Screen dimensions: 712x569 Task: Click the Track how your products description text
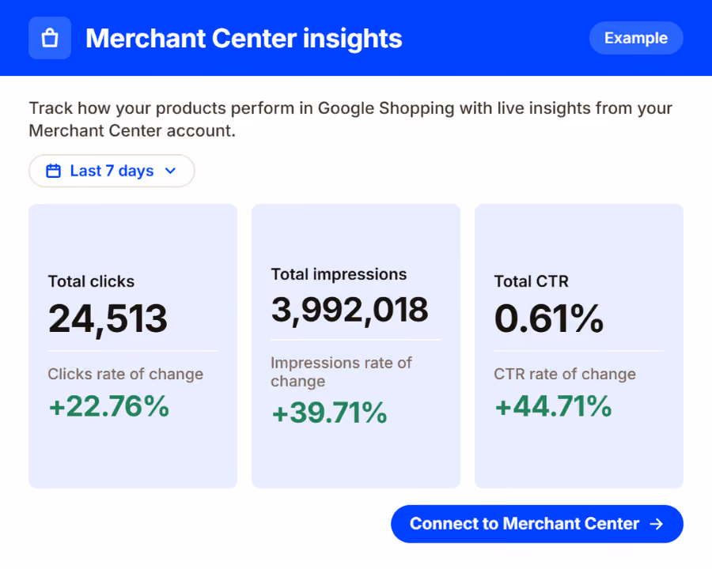pyautogui.click(x=350, y=119)
